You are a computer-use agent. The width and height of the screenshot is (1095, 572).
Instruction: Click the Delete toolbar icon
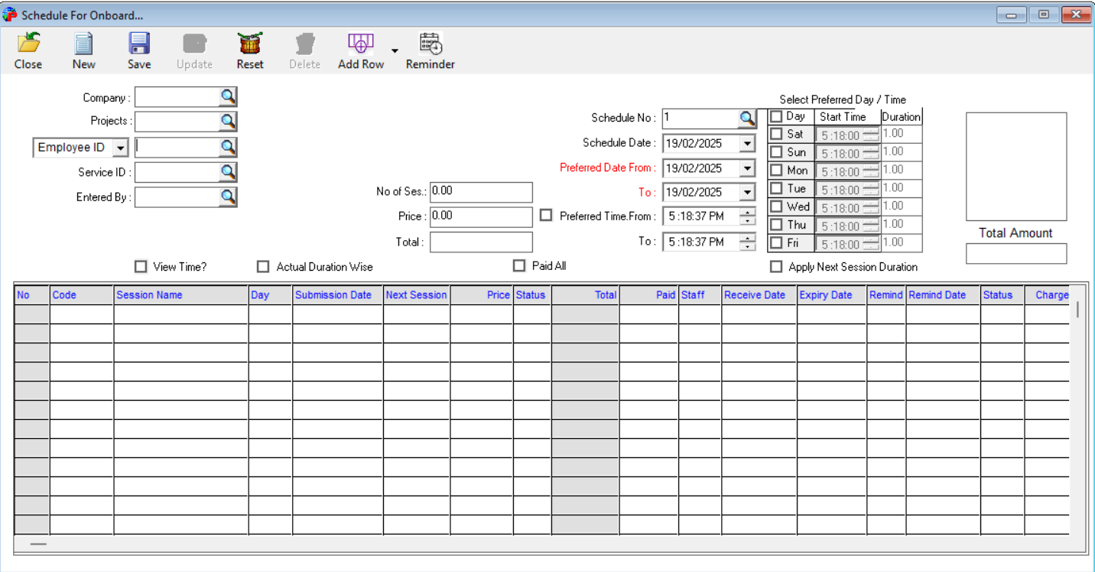(304, 50)
